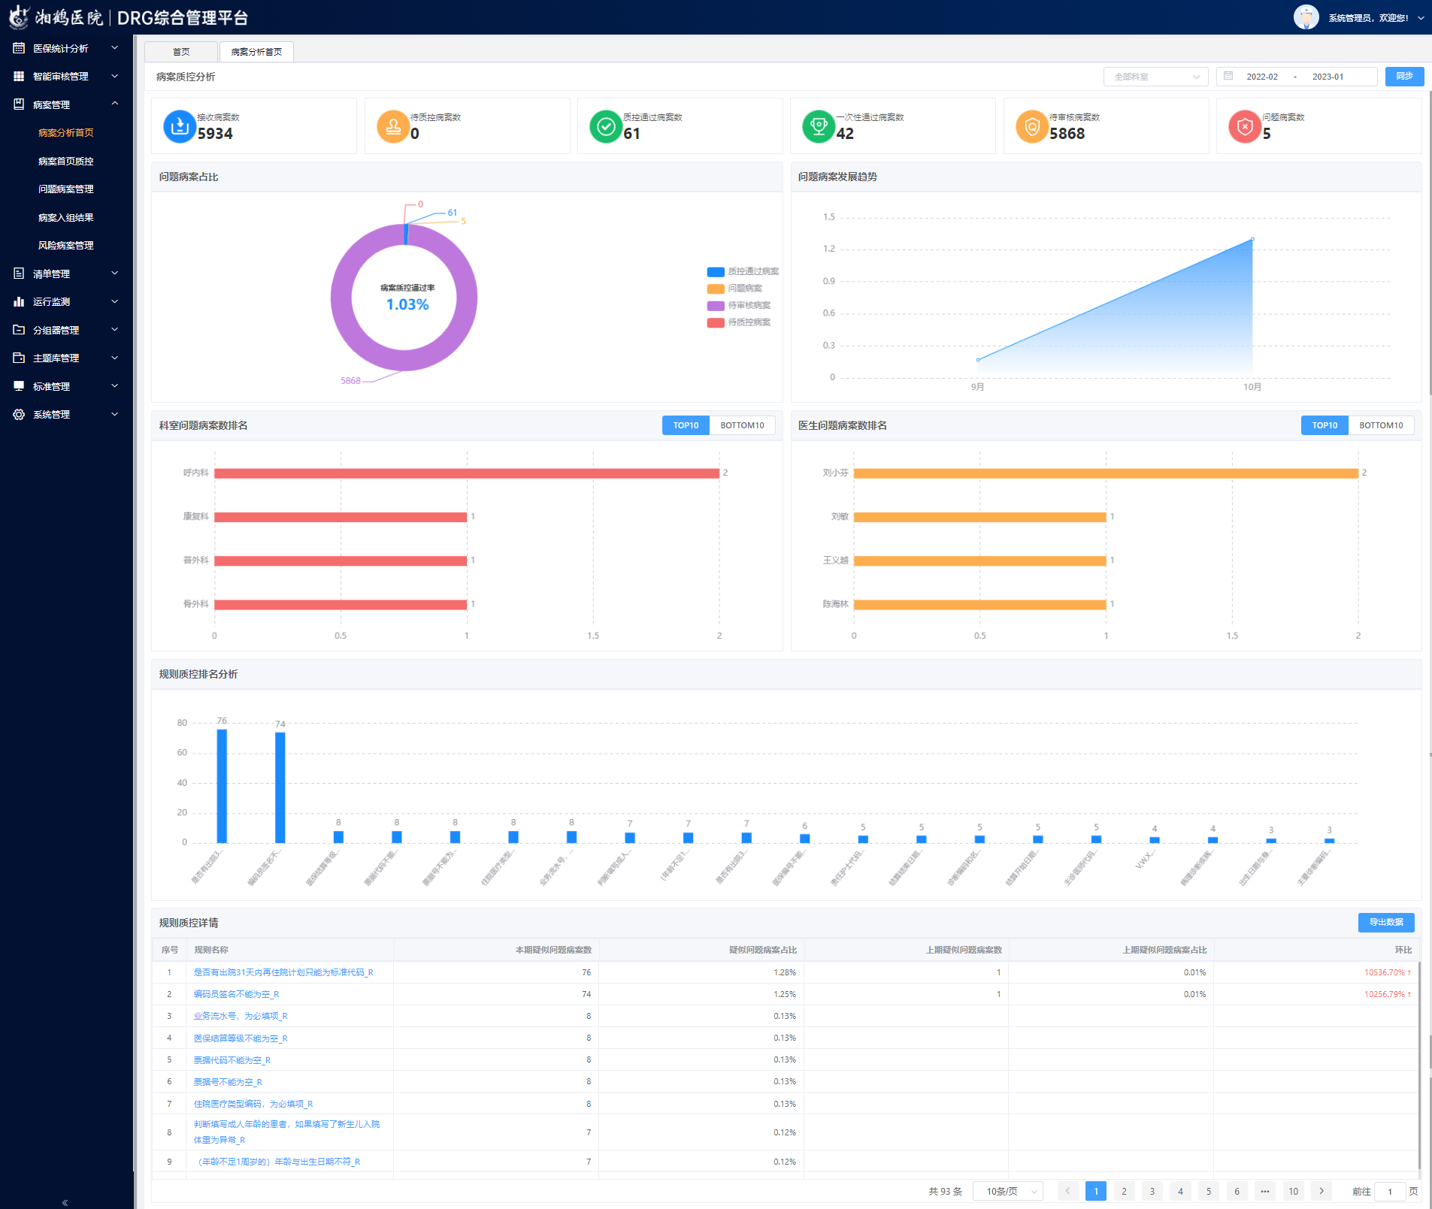Image resolution: width=1432 pixels, height=1209 pixels.
Task: Open rule 编码员签名不能为空_R link
Action: pos(236,994)
